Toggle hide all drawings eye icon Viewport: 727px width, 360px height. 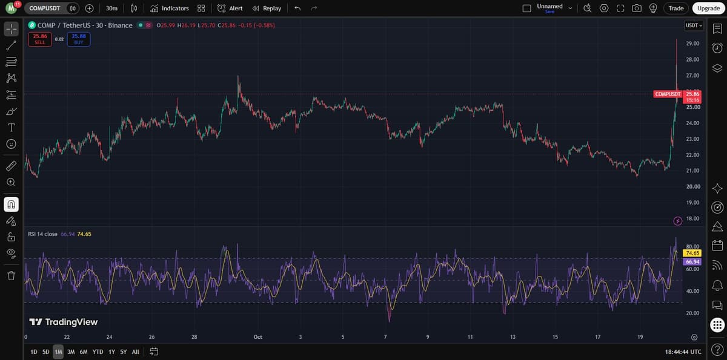[11, 253]
